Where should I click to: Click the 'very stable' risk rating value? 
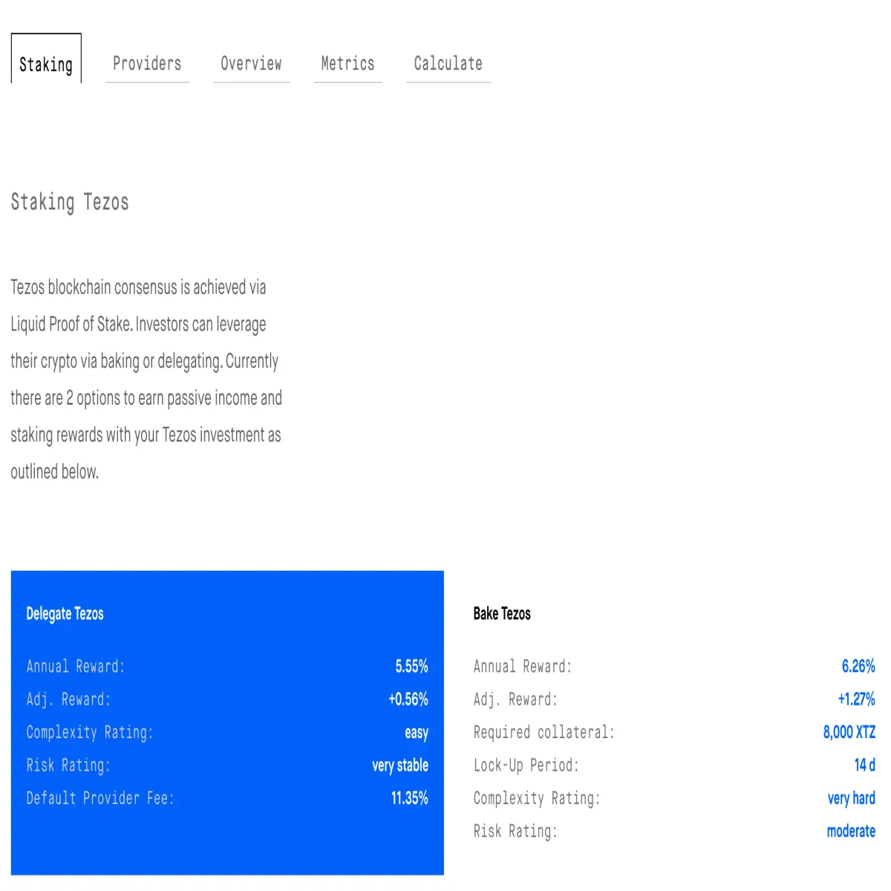400,766
